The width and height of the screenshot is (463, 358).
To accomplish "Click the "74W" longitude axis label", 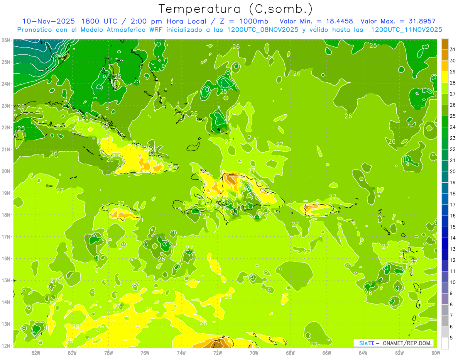I will point(181,353).
